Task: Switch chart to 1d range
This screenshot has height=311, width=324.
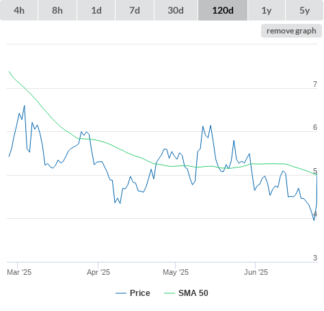Action: coord(96,10)
